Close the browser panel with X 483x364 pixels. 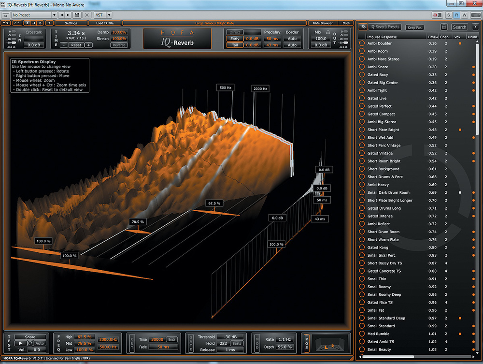coord(475,27)
